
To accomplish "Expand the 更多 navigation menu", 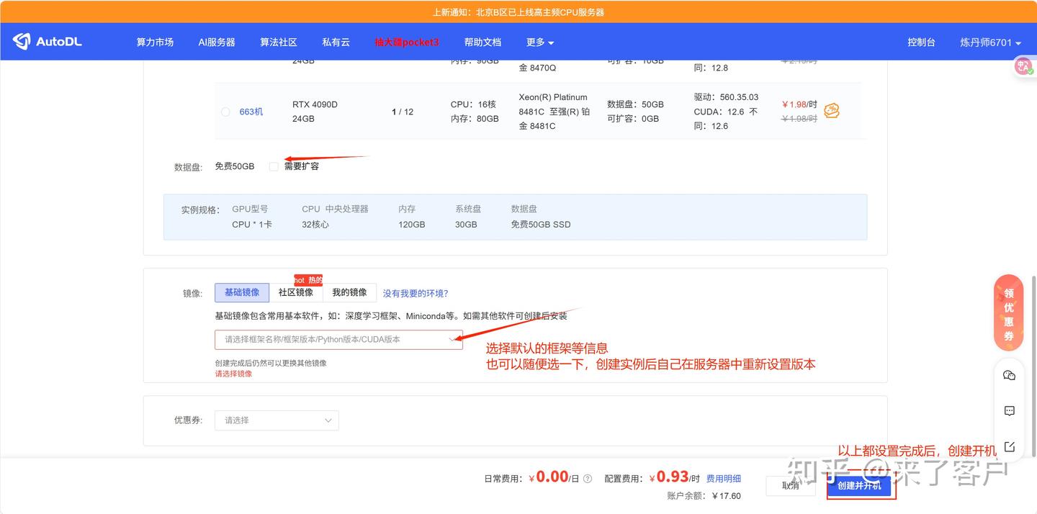I will [x=539, y=42].
